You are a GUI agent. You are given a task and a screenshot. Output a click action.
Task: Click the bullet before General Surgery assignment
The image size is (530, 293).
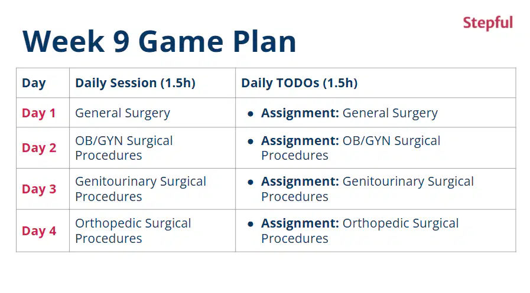tap(250, 114)
